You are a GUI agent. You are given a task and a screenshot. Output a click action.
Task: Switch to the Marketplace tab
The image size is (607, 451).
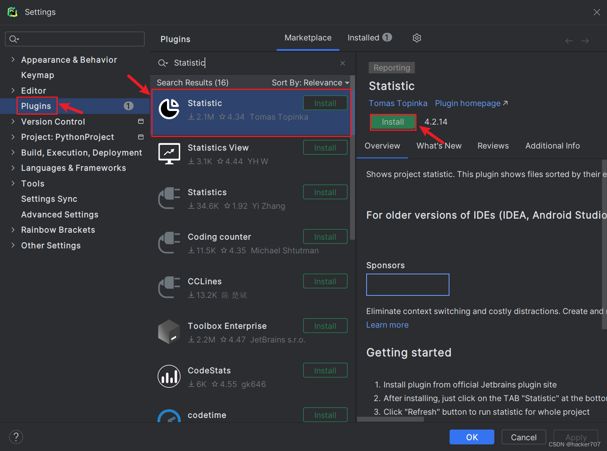[308, 38]
